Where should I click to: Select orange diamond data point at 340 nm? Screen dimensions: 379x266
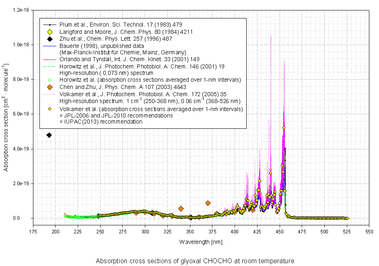click(181, 209)
